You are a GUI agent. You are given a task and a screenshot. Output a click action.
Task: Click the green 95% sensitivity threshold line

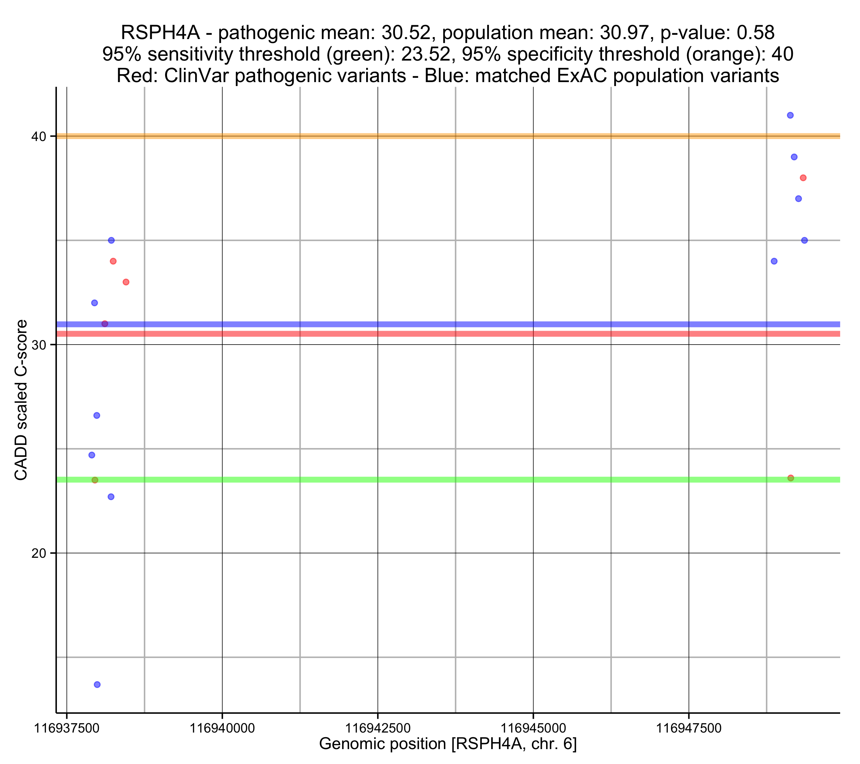(421, 480)
